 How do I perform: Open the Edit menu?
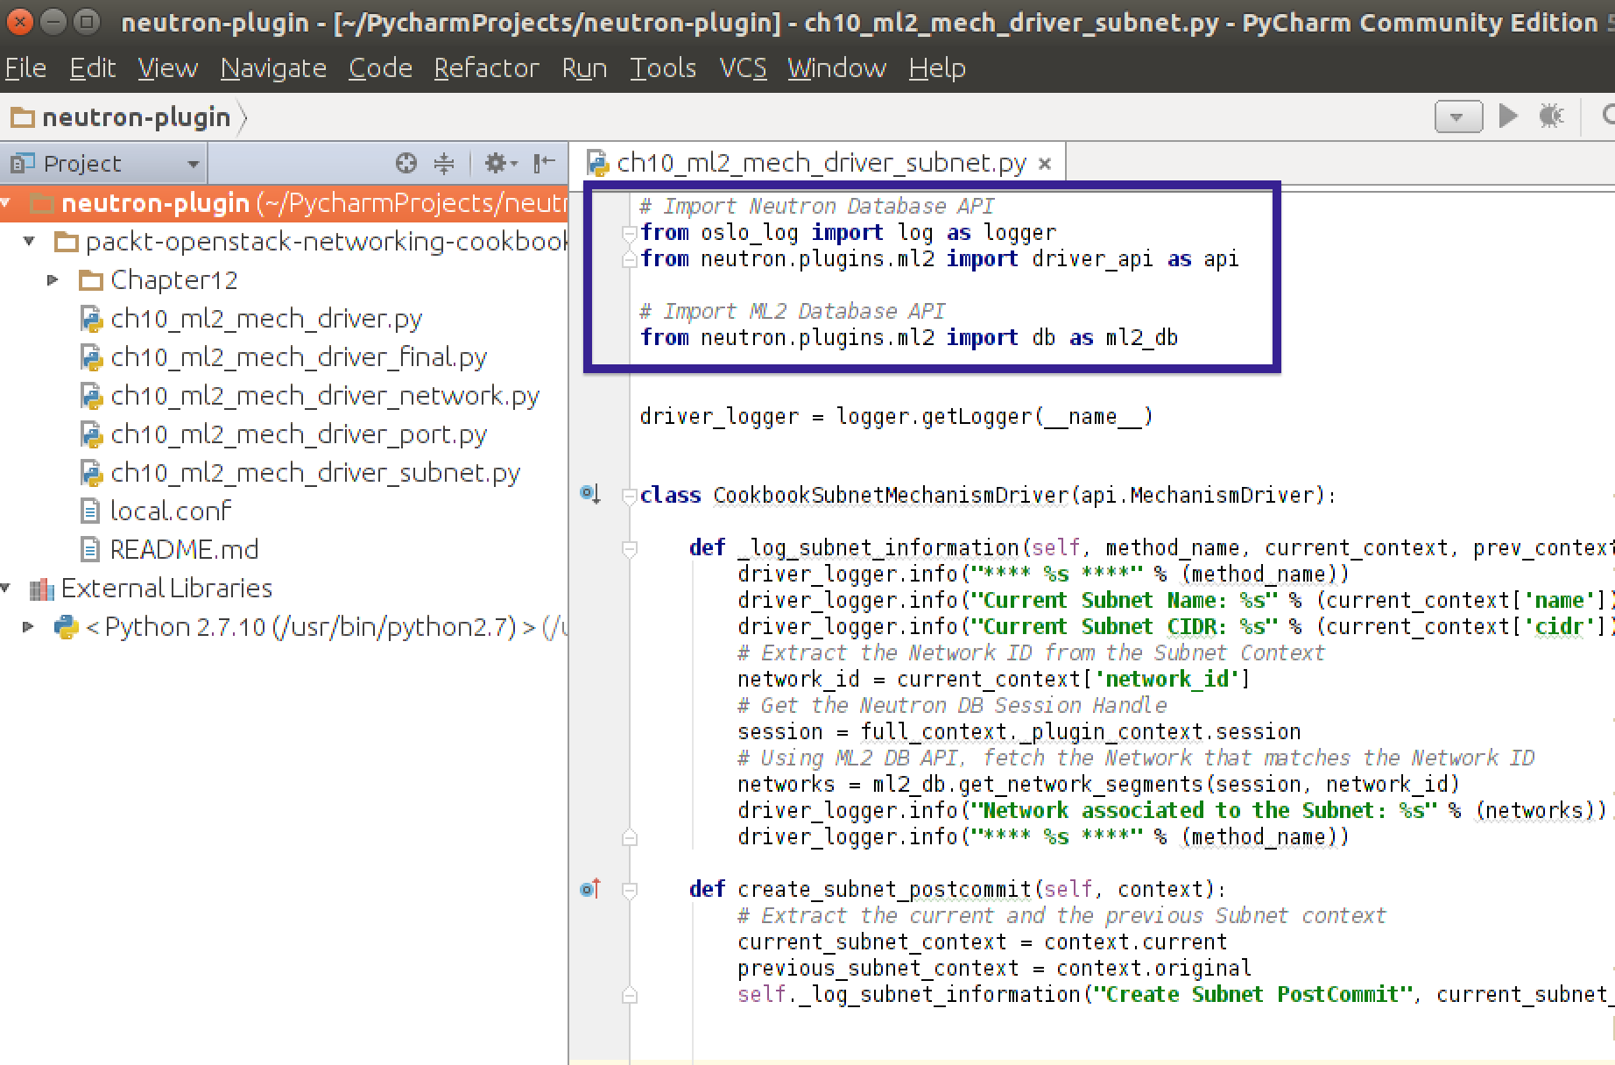(92, 67)
